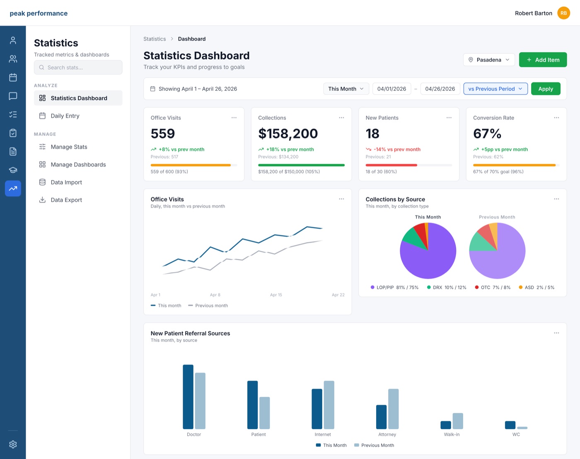Click the Statistics breadcrumb link
This screenshot has height=459, width=580.
click(155, 39)
